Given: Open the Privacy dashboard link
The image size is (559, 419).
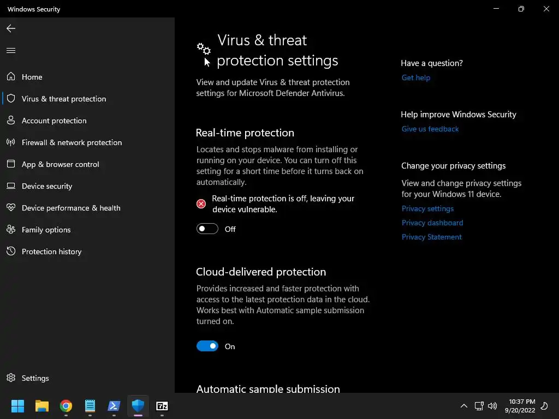Looking at the screenshot, I should click(x=432, y=223).
